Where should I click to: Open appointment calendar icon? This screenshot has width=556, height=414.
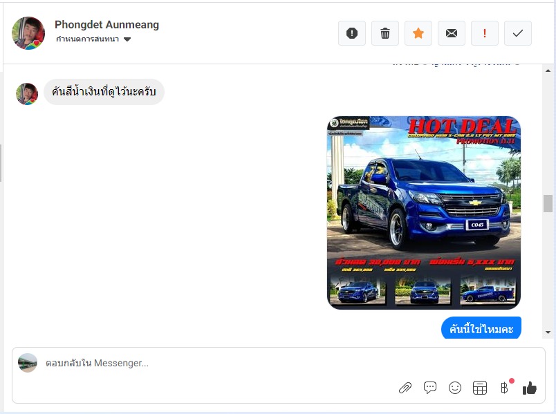point(480,388)
